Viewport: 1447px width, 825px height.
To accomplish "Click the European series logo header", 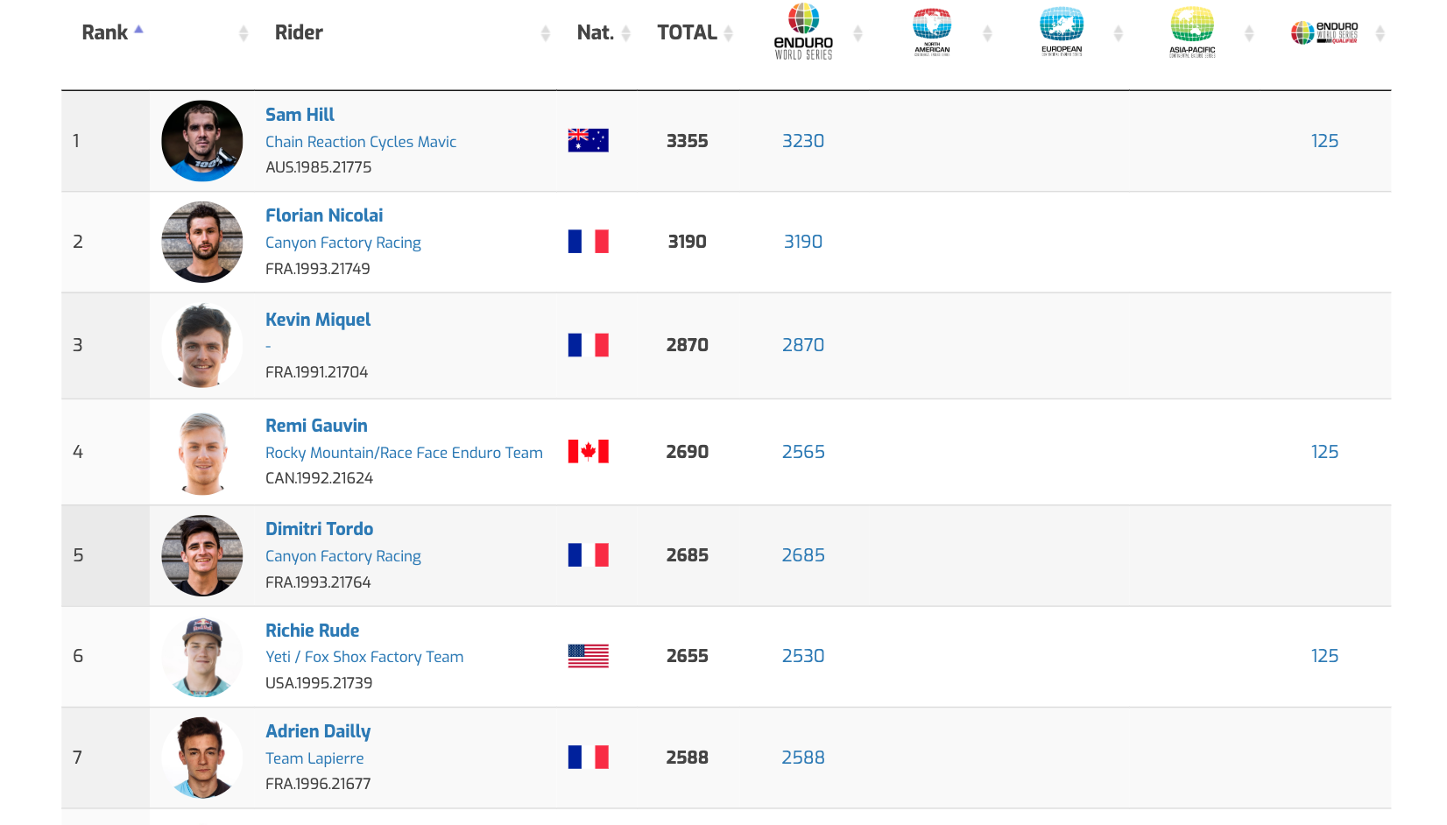I will (1062, 32).
